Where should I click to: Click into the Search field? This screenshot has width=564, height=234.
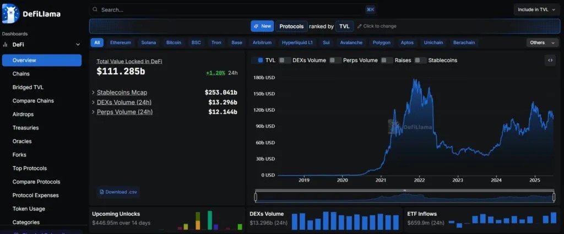233,10
